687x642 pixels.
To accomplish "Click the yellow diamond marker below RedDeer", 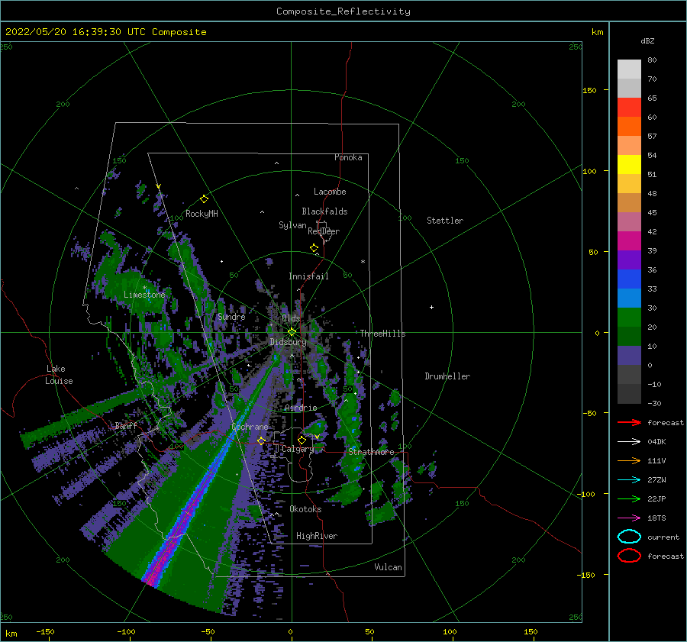I will pos(314,247).
